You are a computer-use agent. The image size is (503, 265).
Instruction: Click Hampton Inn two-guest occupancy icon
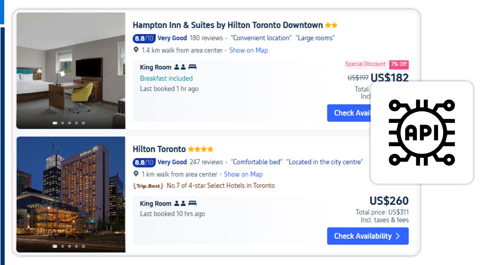click(180, 67)
